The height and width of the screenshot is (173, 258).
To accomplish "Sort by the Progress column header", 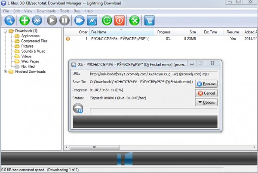I will coord(163,32).
